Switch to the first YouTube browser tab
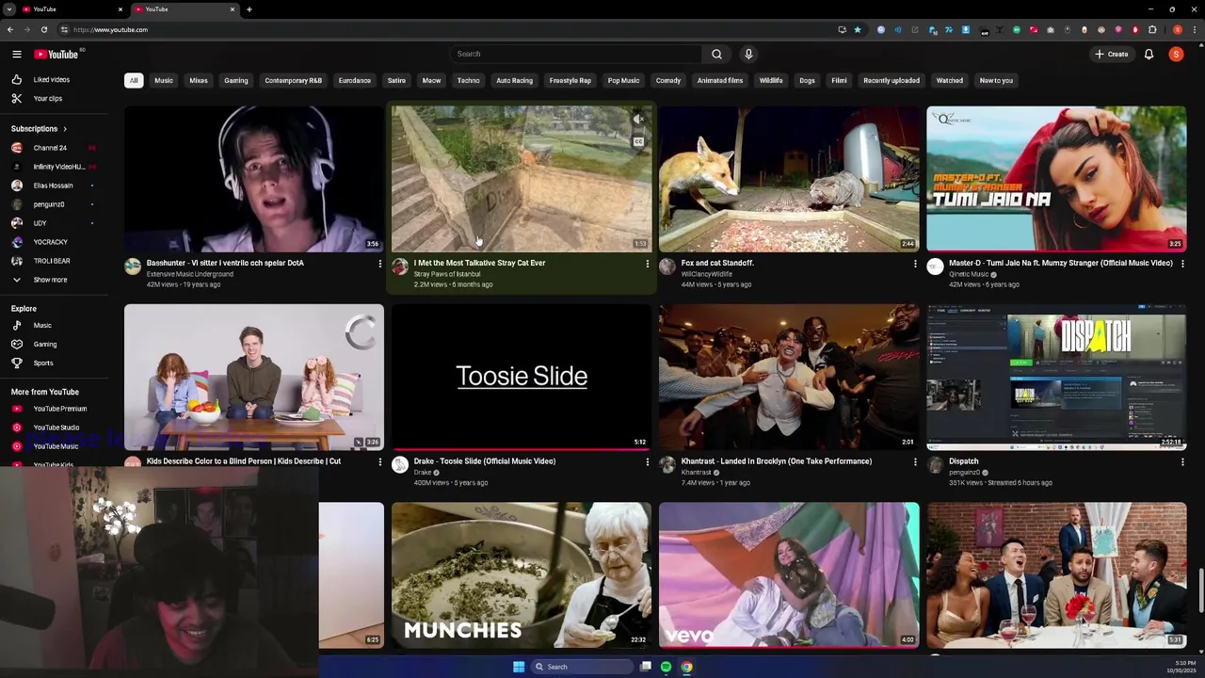The image size is (1205, 678). tap(71, 9)
